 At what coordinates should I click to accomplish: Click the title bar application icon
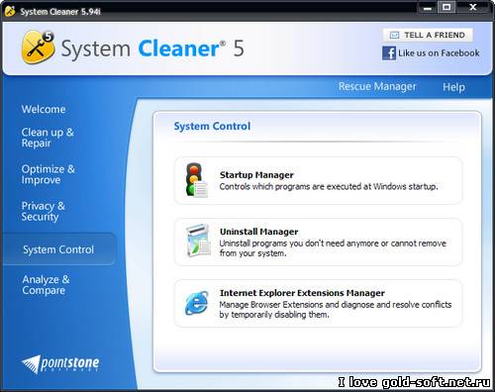coord(10,11)
